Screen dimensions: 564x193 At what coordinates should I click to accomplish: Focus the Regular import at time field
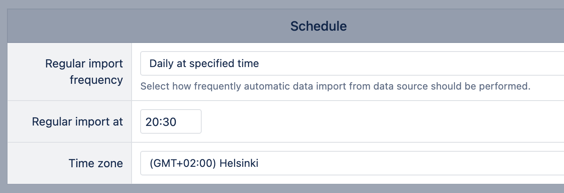(x=171, y=121)
